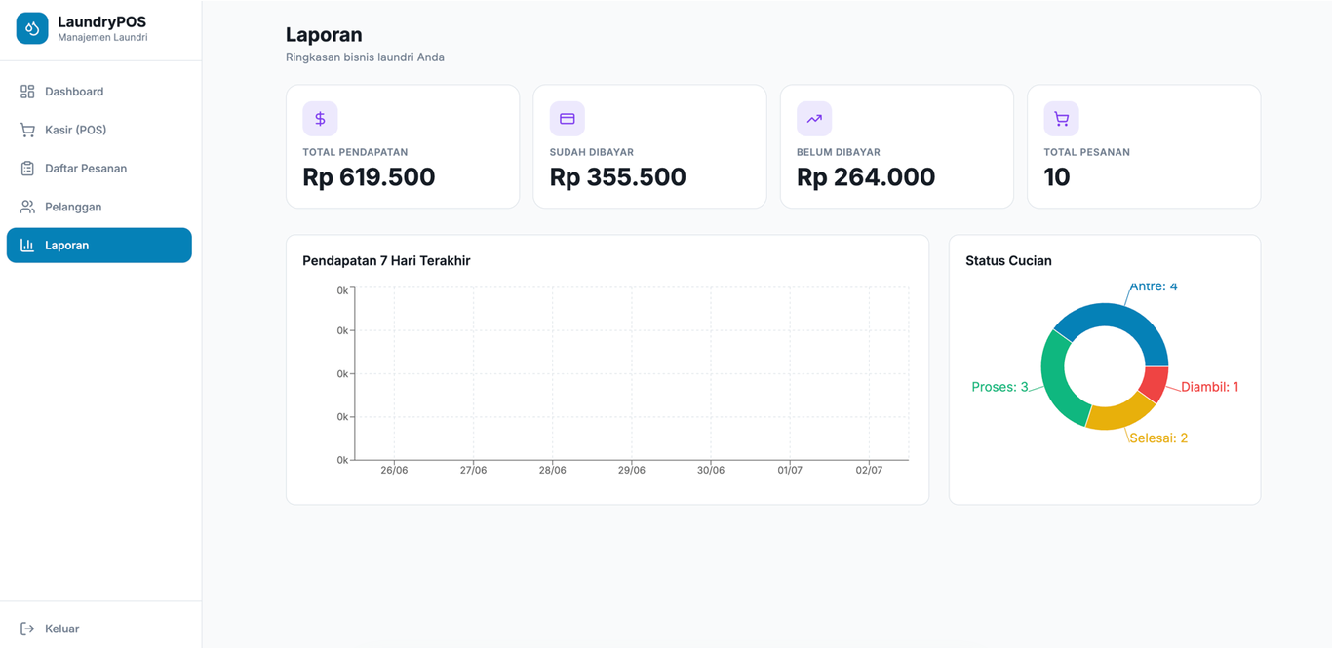Click the "Antre: 4" chart label
The width and height of the screenshot is (1332, 648).
pyautogui.click(x=1154, y=286)
